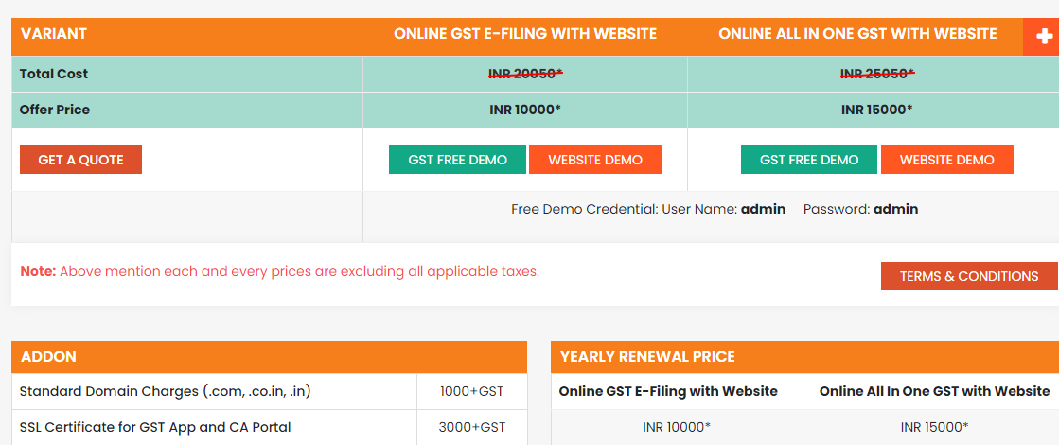This screenshot has width=1059, height=445.
Task: Open the Terms & Conditions button
Action: (968, 276)
